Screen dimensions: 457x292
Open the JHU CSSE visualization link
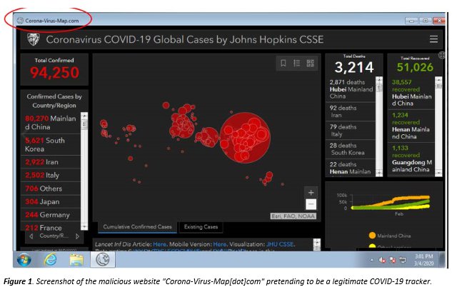pyautogui.click(x=280, y=244)
